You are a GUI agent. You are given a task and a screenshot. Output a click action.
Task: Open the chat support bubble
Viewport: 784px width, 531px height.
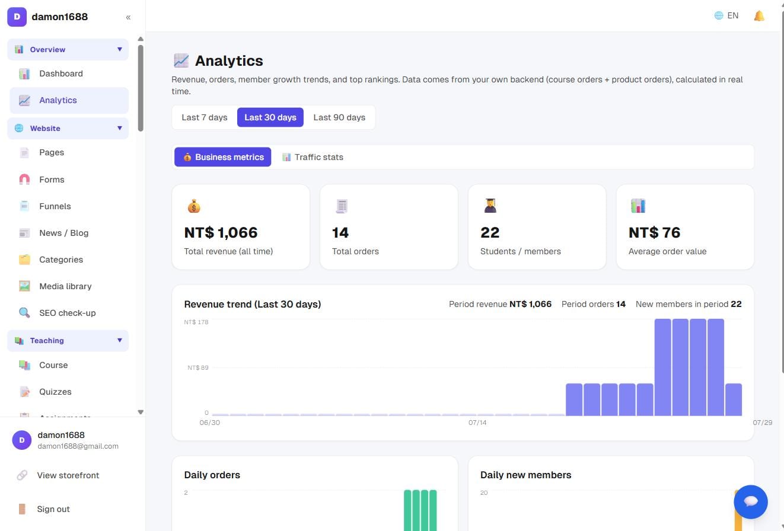(x=751, y=502)
